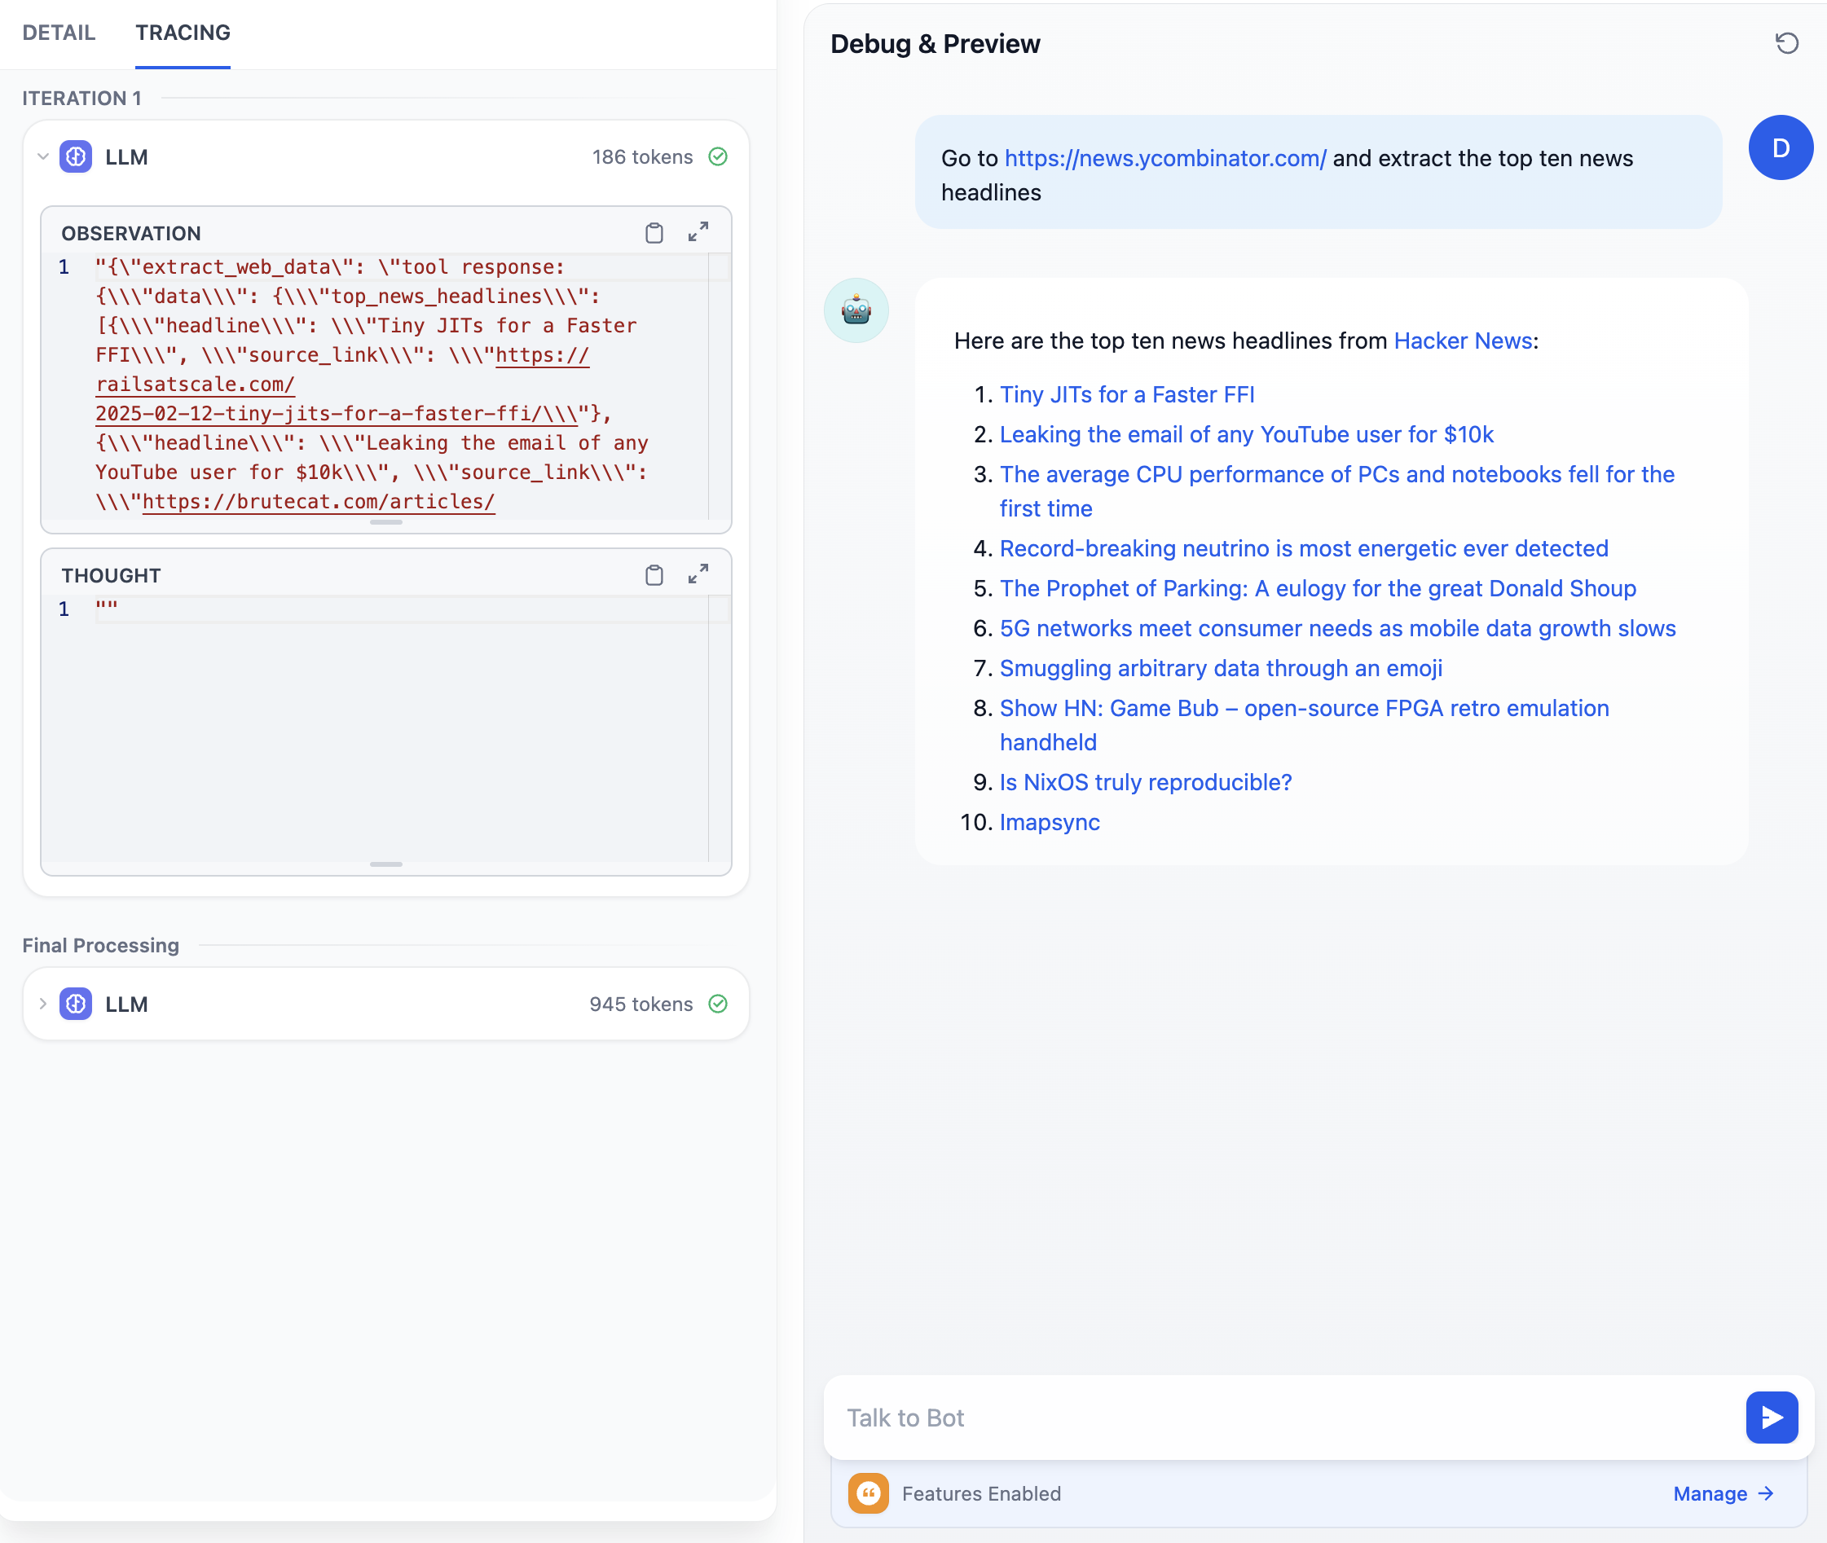Copy the OBSERVATION content to clipboard
The image size is (1827, 1543).
654,233
